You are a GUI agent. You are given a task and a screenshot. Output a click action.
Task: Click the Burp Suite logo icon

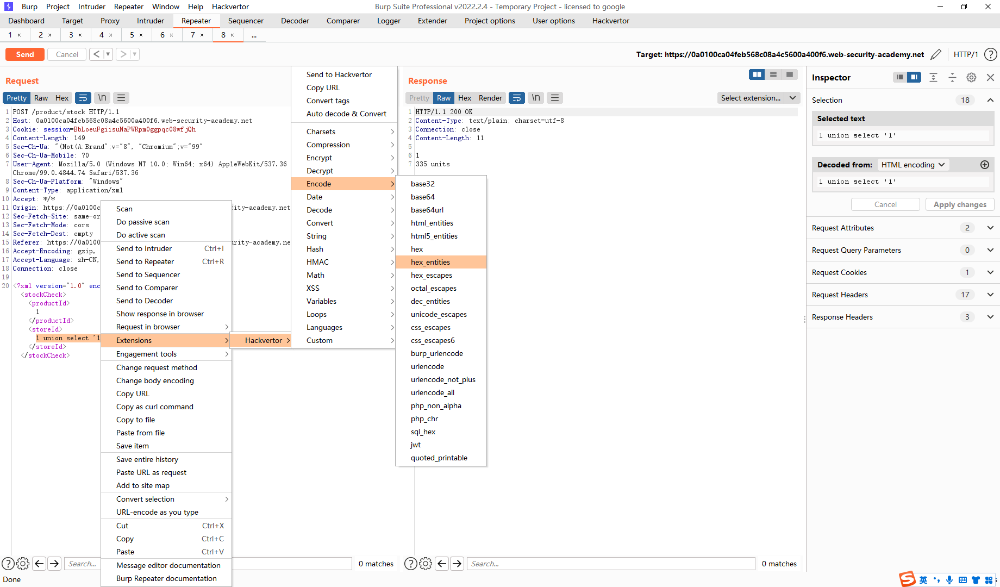click(x=9, y=7)
